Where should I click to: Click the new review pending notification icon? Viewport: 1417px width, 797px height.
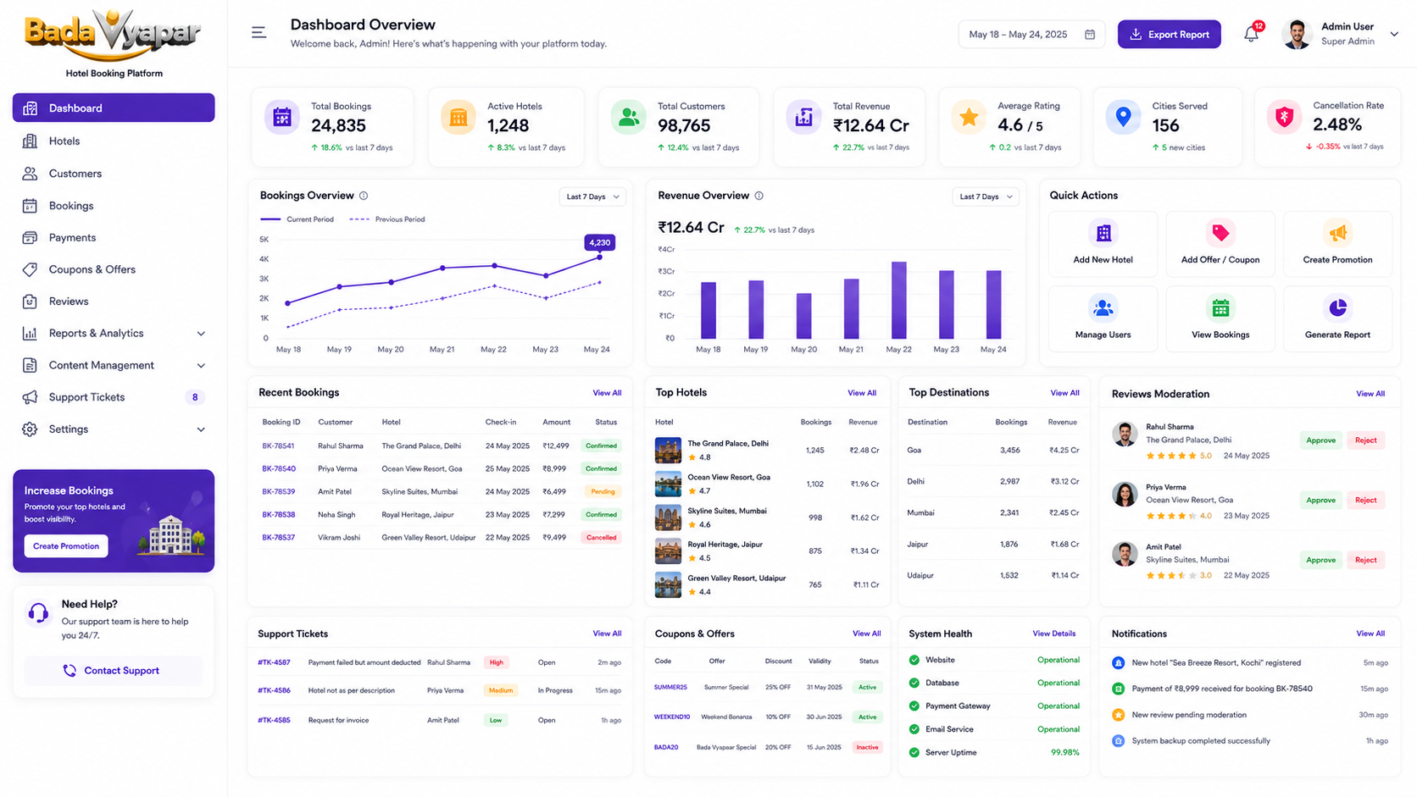coord(1119,715)
